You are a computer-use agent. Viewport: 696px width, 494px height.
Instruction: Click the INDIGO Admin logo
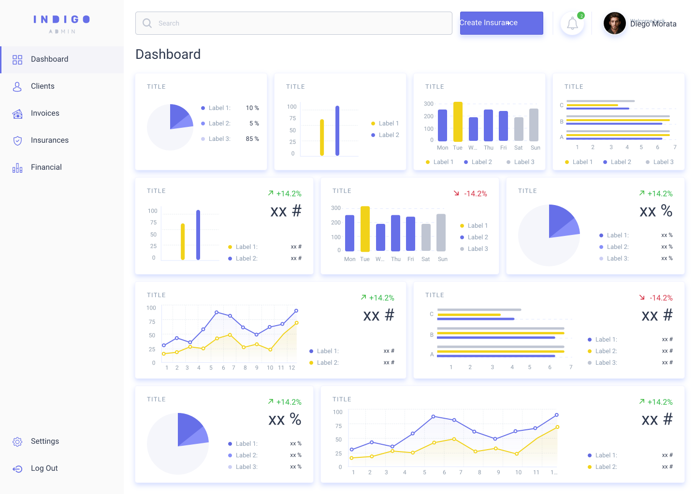coord(62,24)
